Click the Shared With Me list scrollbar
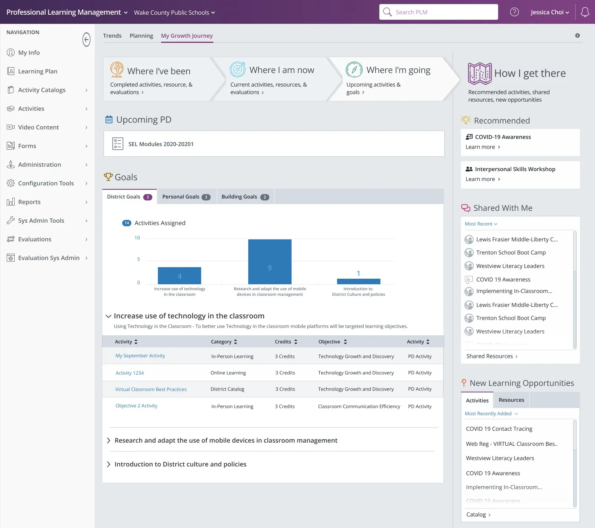The width and height of the screenshot is (595, 528). tap(575, 290)
